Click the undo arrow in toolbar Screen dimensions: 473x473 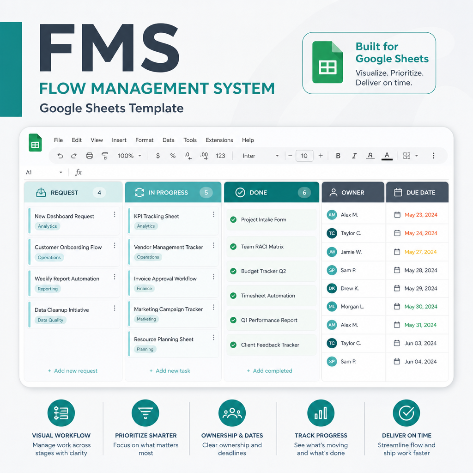60,156
